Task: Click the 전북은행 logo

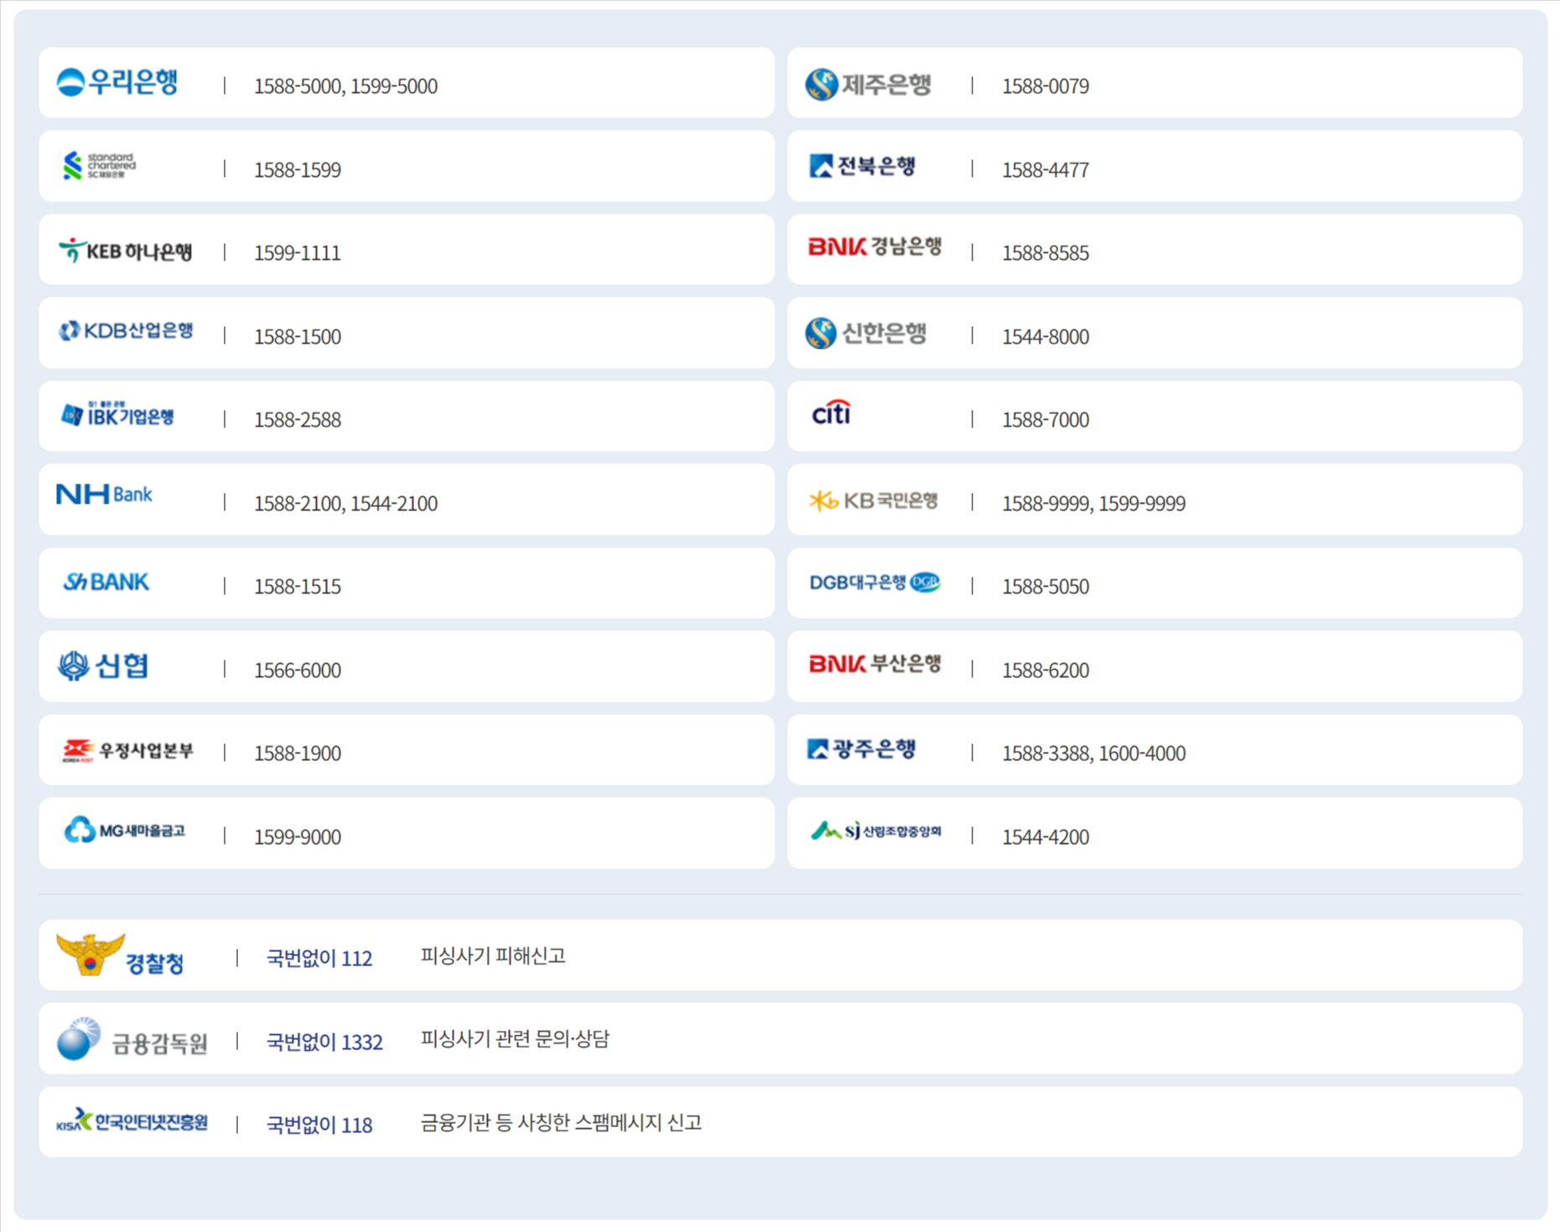Action: 862,166
